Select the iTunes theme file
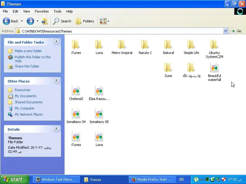The height and width of the screenshot is (184, 246). coord(76,139)
